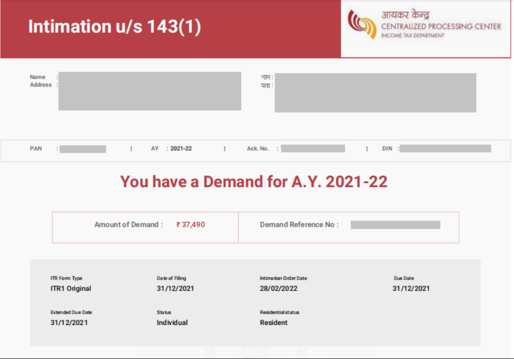Select the redacted Hindi address block
The image size is (514, 359).
tap(375, 93)
